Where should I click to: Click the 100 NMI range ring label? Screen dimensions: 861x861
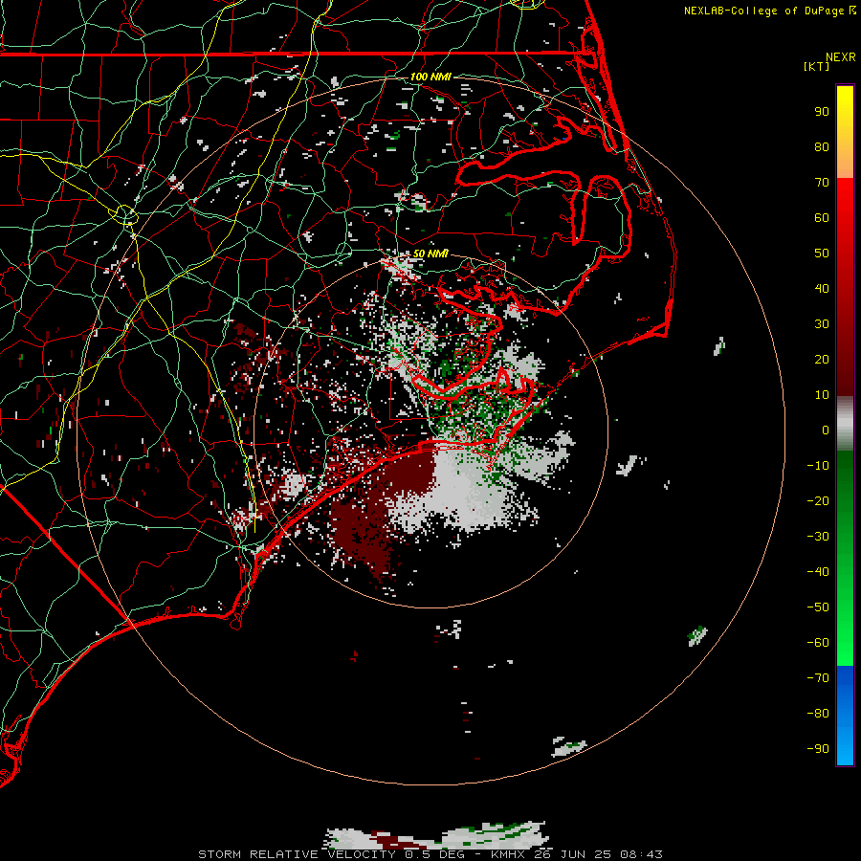point(430,77)
